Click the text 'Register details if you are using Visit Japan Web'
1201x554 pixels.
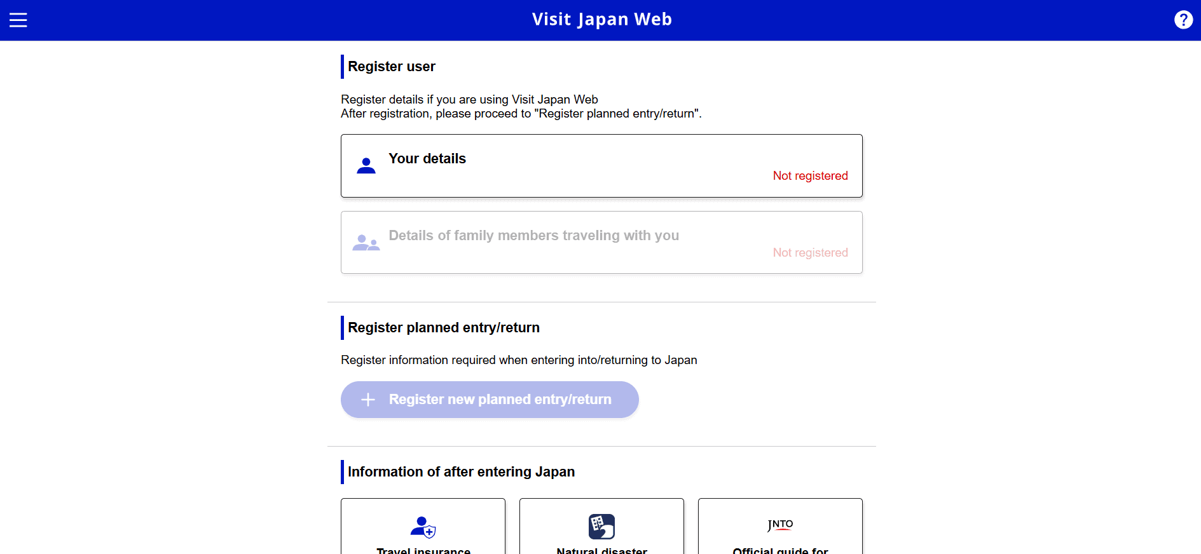coord(469,100)
